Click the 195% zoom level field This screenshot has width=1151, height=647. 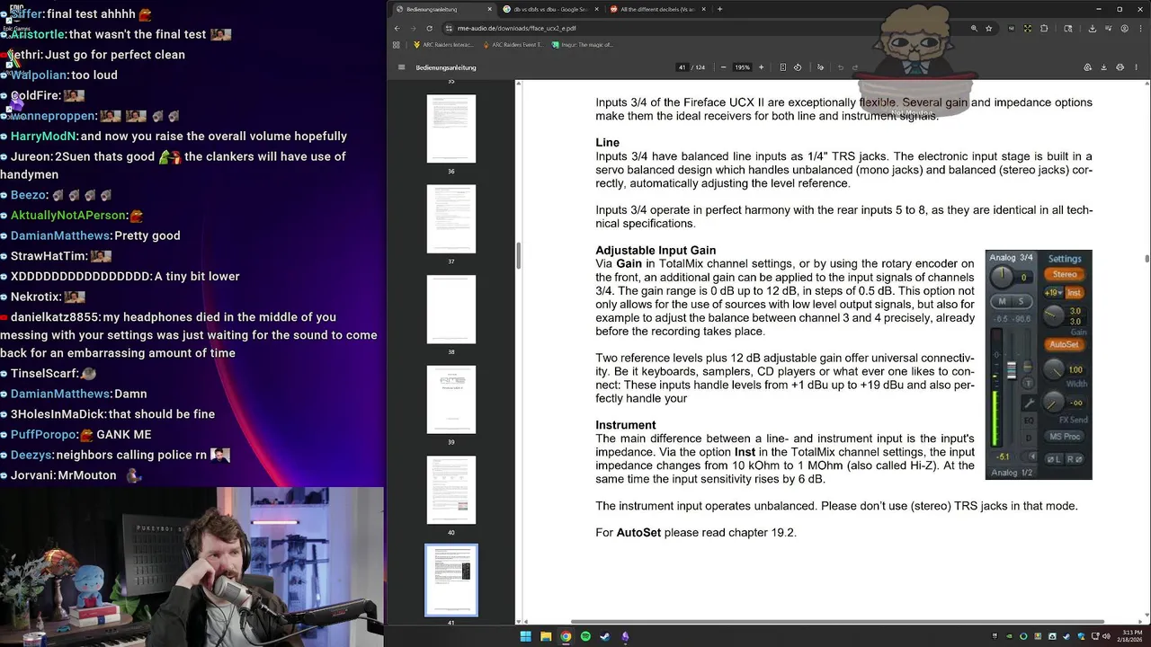pos(742,67)
